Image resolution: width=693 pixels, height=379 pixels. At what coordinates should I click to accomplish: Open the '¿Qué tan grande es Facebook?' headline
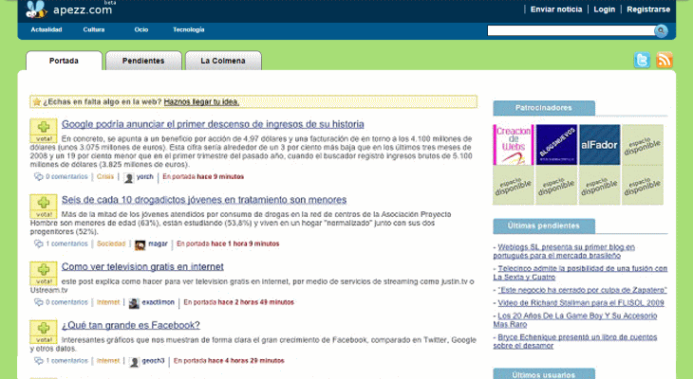(131, 326)
